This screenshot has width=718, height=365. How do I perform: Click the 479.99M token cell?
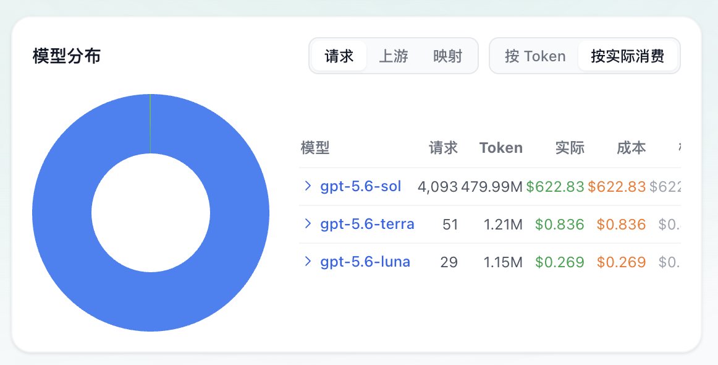point(492,187)
